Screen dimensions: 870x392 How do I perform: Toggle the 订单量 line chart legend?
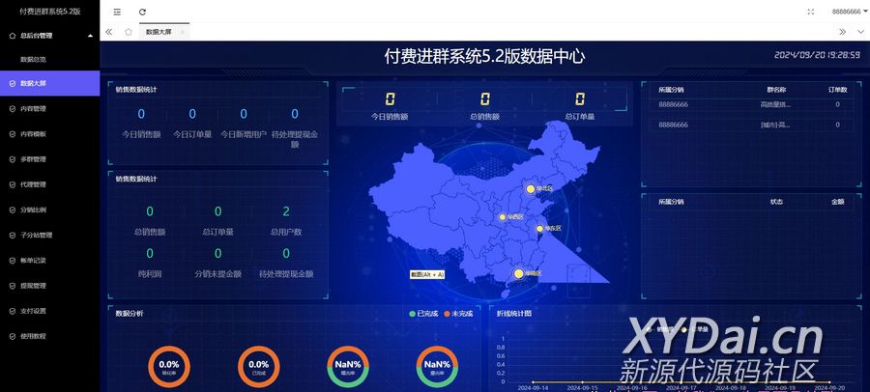pyautogui.click(x=696, y=329)
